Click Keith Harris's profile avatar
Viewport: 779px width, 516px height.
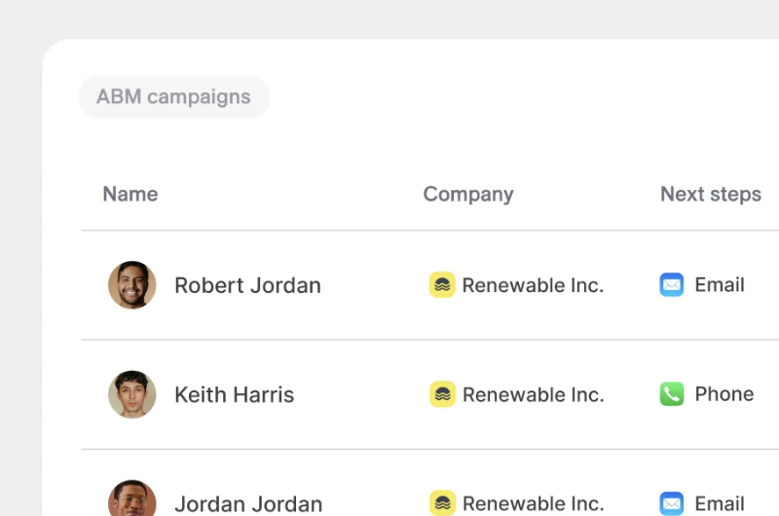tap(132, 394)
